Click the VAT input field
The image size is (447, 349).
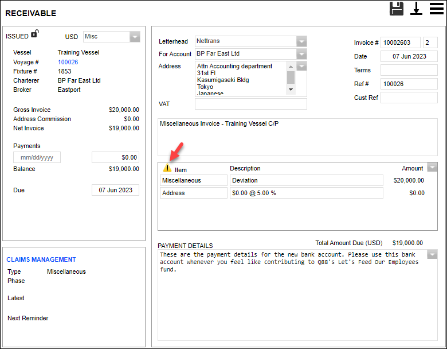point(250,104)
